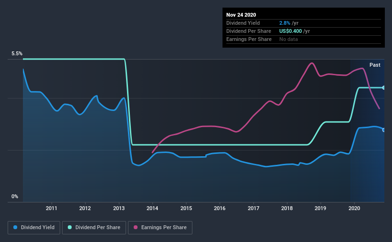
Task: Click the 2.8% dividend yield value
Action: point(285,23)
